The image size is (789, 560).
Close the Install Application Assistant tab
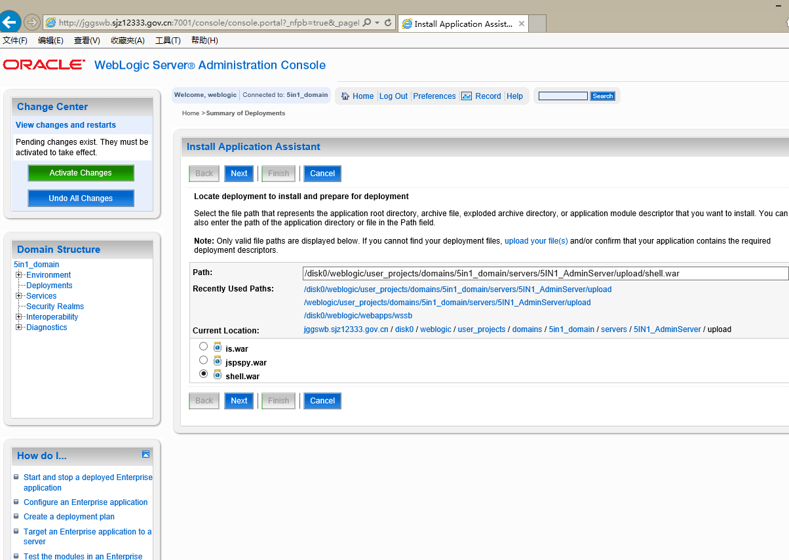[x=522, y=24]
